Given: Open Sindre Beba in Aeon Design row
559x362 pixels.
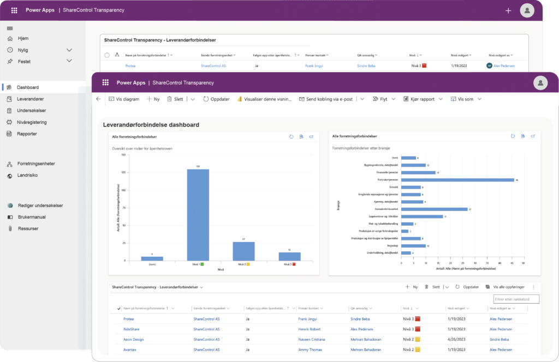Looking at the screenshot, I should coord(499,340).
